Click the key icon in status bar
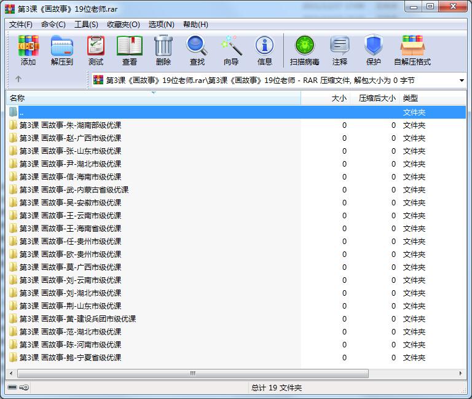 (x=24, y=387)
